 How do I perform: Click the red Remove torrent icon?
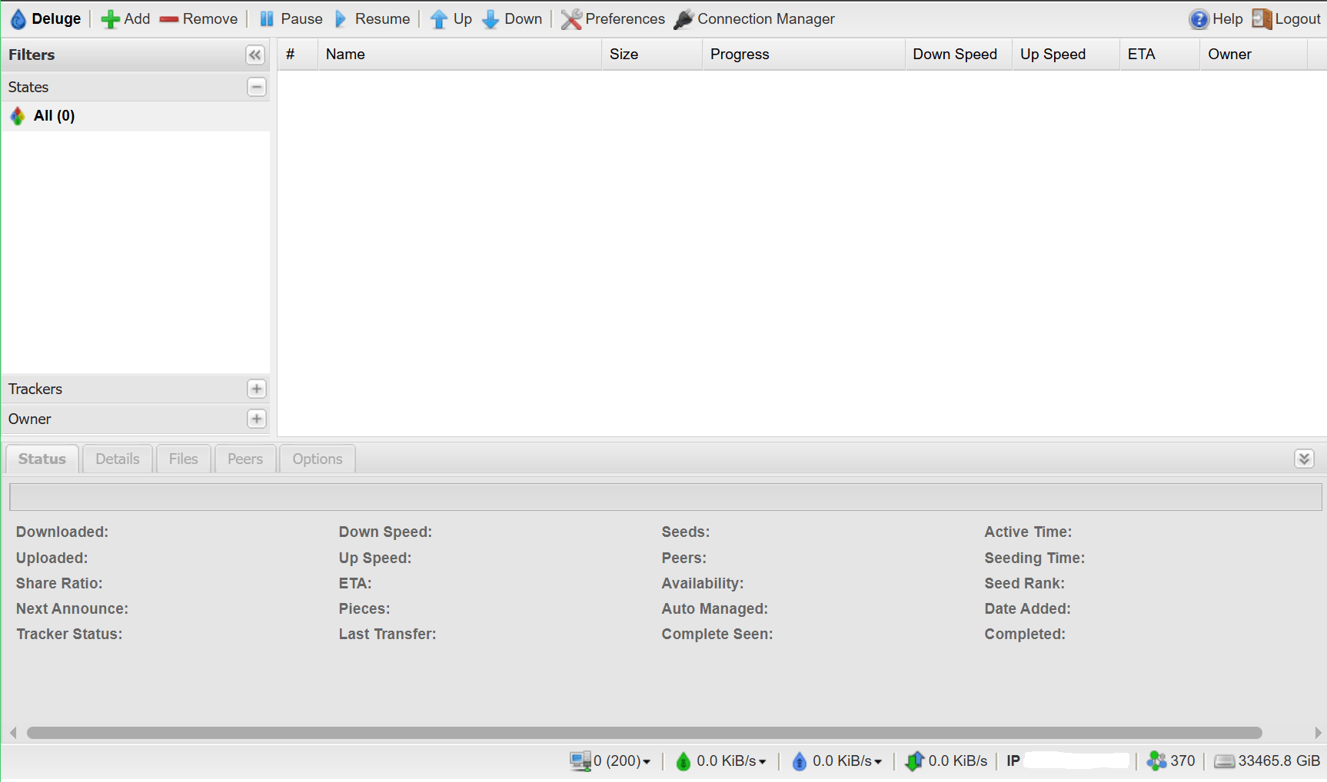pos(169,19)
